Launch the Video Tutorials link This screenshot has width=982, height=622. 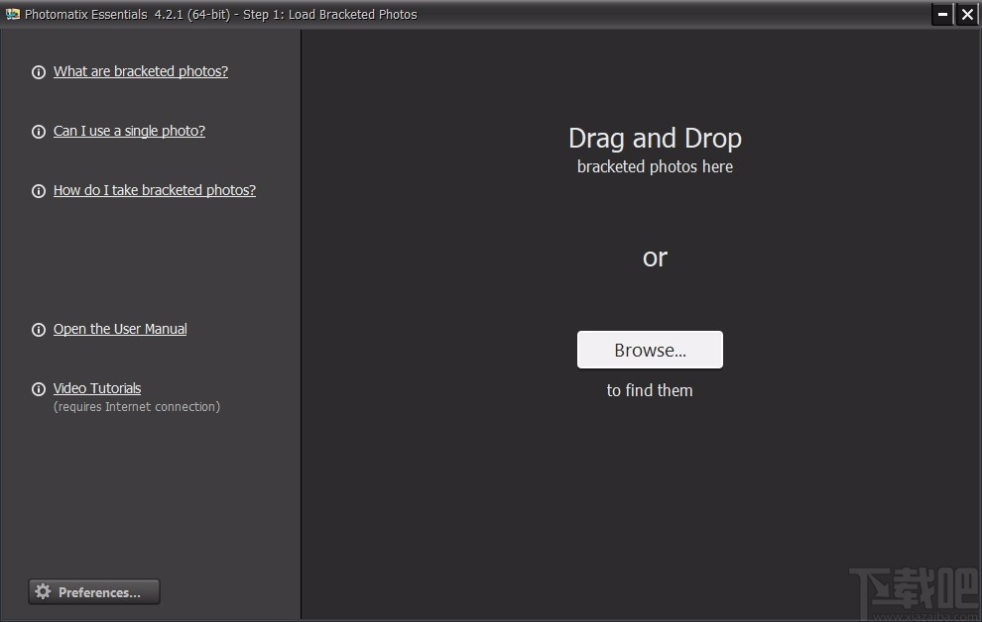(97, 388)
